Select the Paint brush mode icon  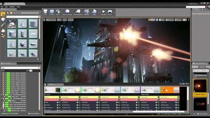click(3, 25)
